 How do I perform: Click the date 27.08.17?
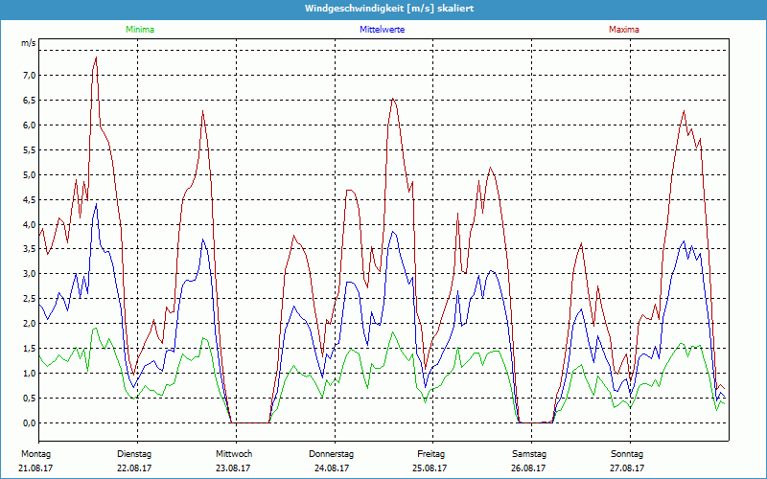pos(627,468)
